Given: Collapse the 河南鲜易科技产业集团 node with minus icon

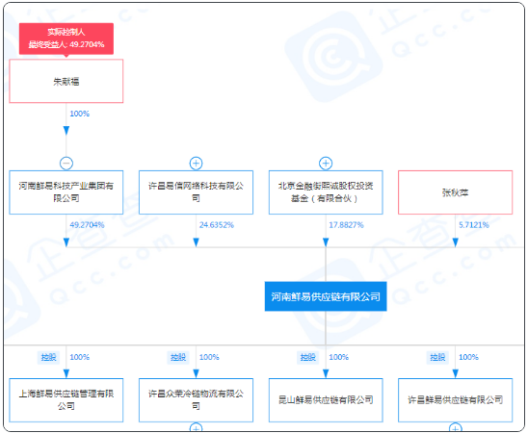Looking at the screenshot, I should pos(66,164).
